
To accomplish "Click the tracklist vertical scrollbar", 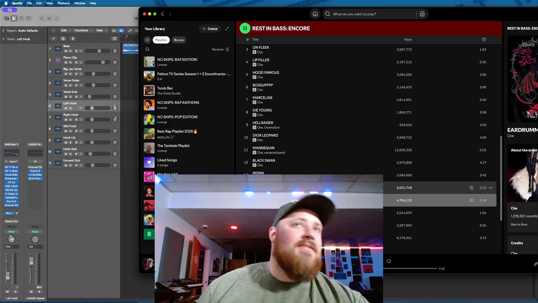I will [501, 179].
